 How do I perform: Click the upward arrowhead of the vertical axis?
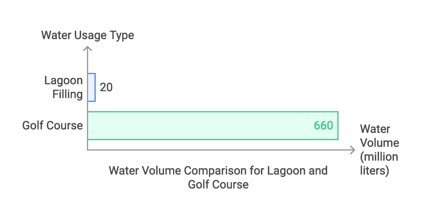(x=87, y=49)
